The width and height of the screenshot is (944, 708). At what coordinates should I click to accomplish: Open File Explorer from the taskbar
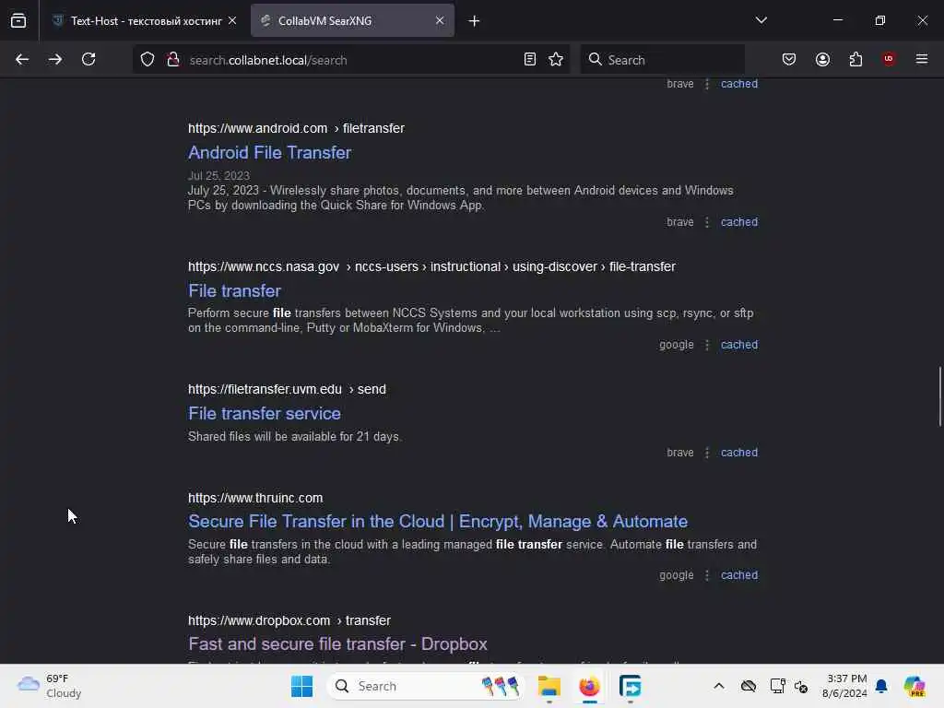pyautogui.click(x=549, y=686)
